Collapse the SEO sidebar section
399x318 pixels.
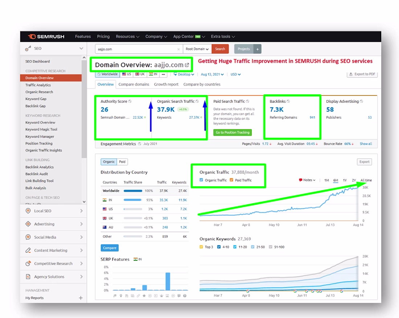pos(81,48)
